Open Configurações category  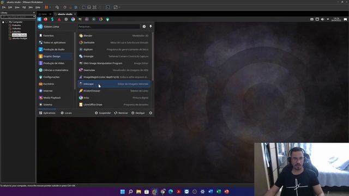coord(55,77)
